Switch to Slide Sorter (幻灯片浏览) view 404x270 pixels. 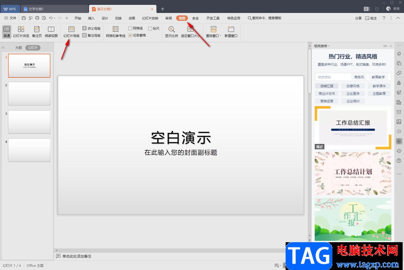tap(21, 32)
